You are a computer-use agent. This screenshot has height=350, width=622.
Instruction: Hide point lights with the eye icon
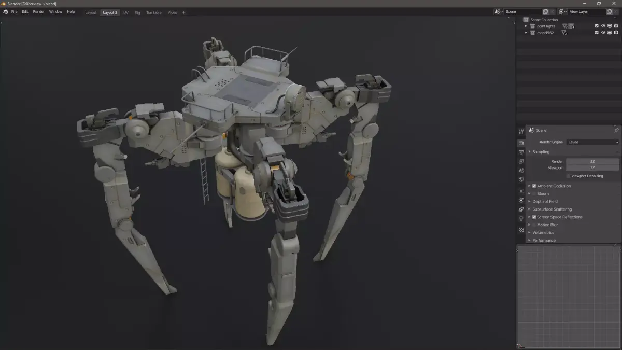603,26
